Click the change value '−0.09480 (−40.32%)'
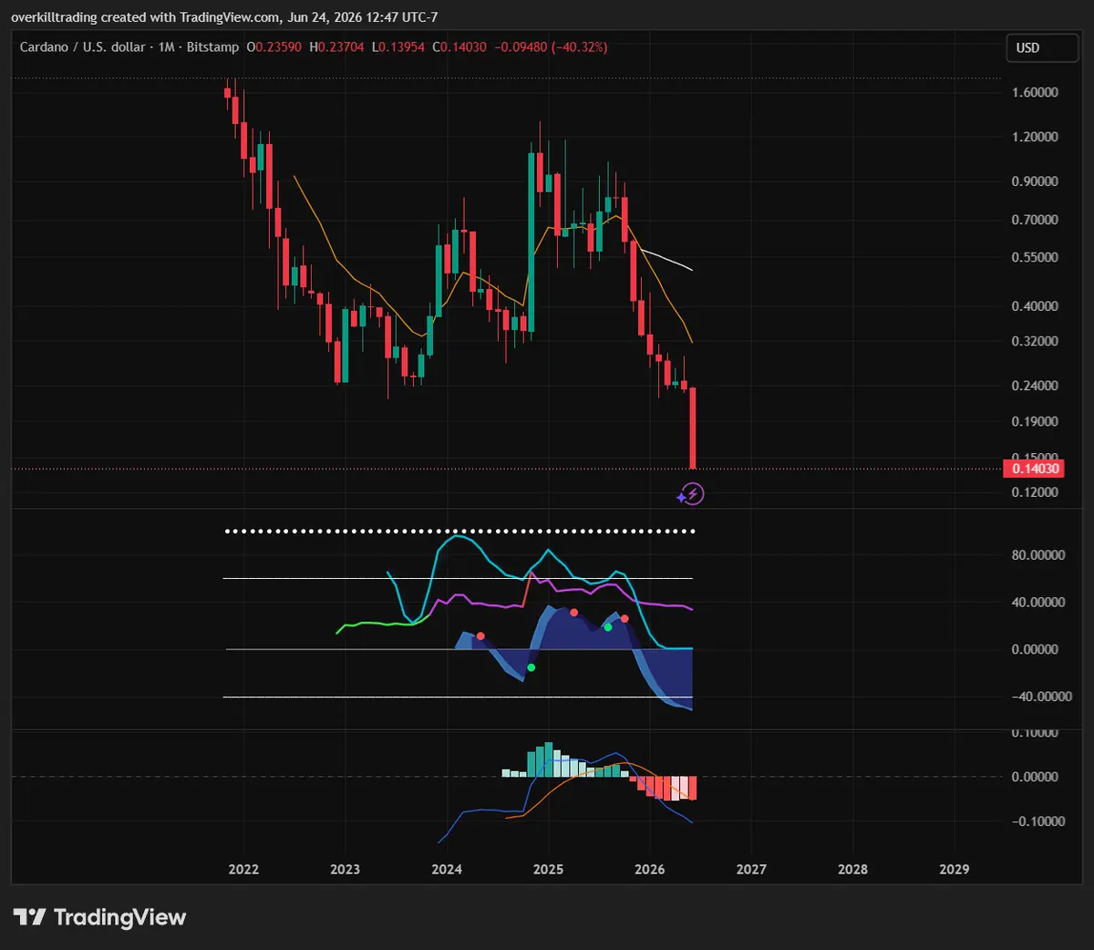 pos(551,46)
